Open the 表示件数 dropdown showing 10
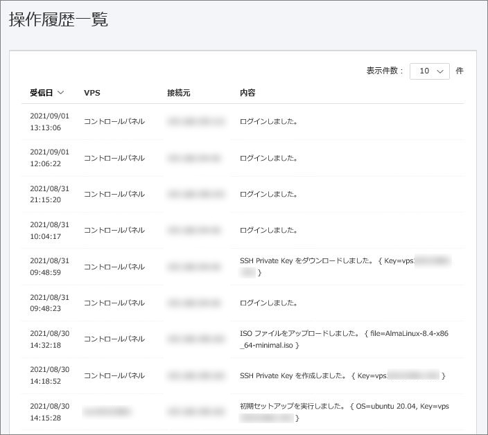Screen dimensions: 488x435 tap(430, 71)
